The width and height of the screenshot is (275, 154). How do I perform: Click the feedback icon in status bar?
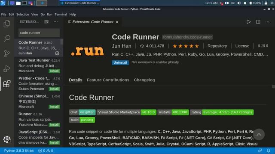coord(260,151)
